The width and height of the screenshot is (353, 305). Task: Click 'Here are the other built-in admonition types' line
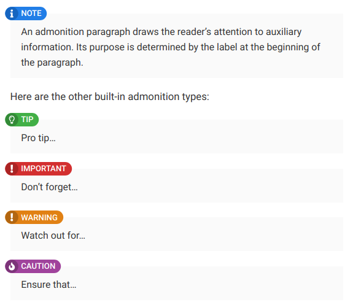tap(110, 97)
